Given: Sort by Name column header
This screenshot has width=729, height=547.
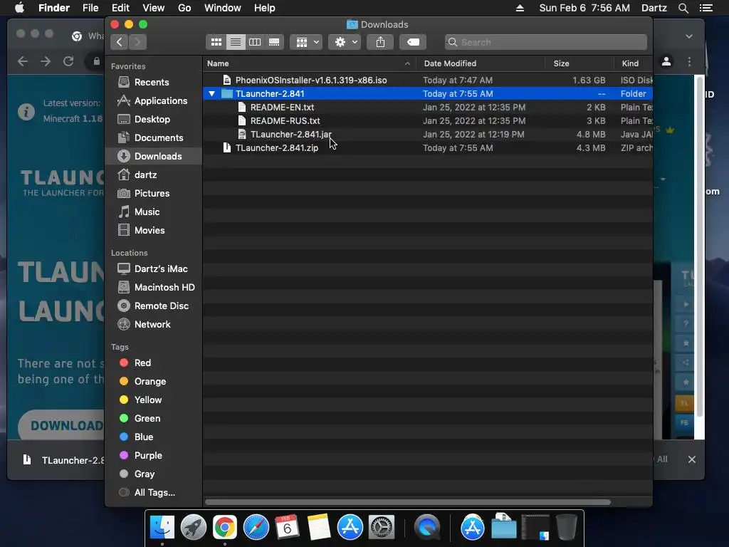Looking at the screenshot, I should 309,63.
